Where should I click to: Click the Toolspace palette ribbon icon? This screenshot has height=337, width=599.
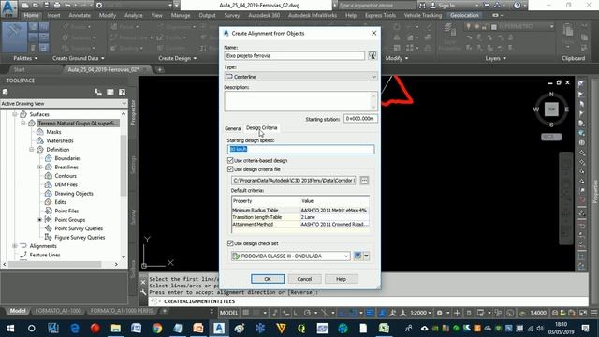tap(15, 37)
